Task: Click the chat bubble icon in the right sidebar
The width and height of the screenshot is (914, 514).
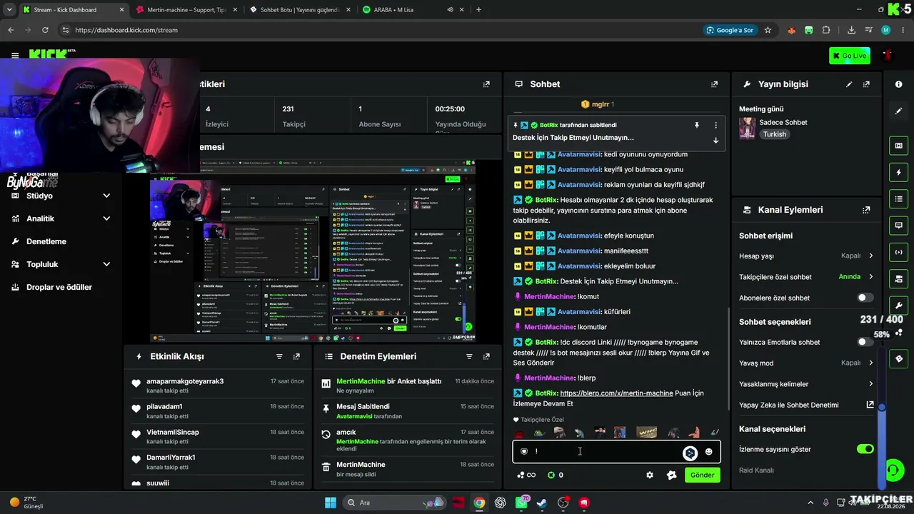Action: click(898, 225)
